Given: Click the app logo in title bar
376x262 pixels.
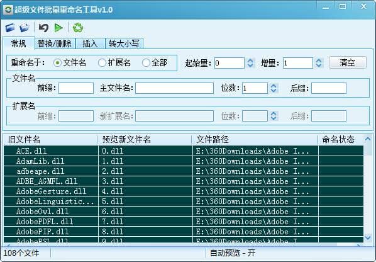Looking at the screenshot, I should tap(8, 10).
